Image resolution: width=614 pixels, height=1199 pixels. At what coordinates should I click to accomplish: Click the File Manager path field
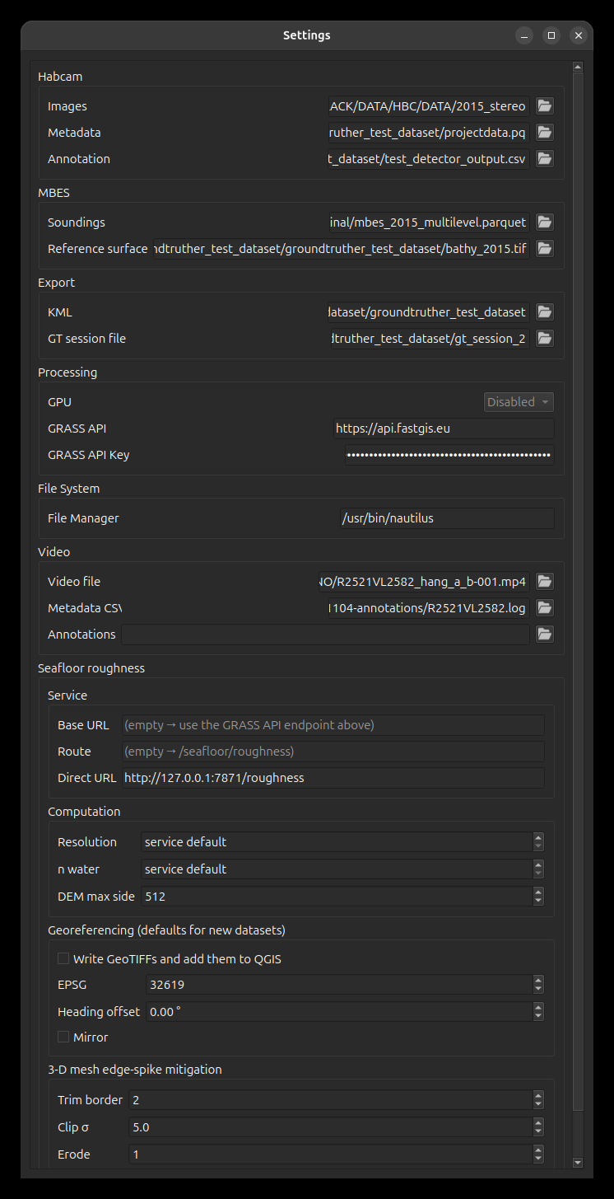tap(447, 518)
